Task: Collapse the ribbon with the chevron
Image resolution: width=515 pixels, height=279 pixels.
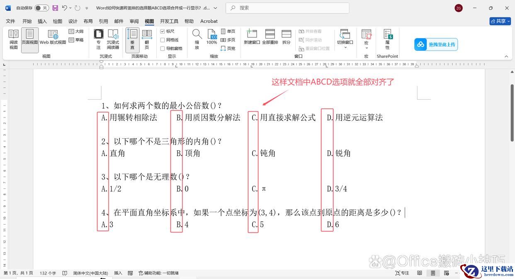Action: pyautogui.click(x=506, y=56)
